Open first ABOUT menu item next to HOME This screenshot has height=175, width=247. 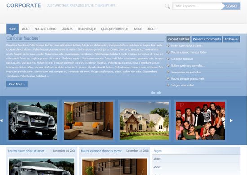point(26,29)
